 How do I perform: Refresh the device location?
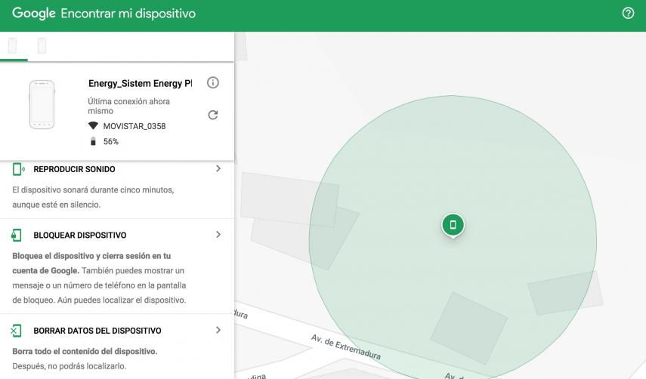[x=212, y=115]
